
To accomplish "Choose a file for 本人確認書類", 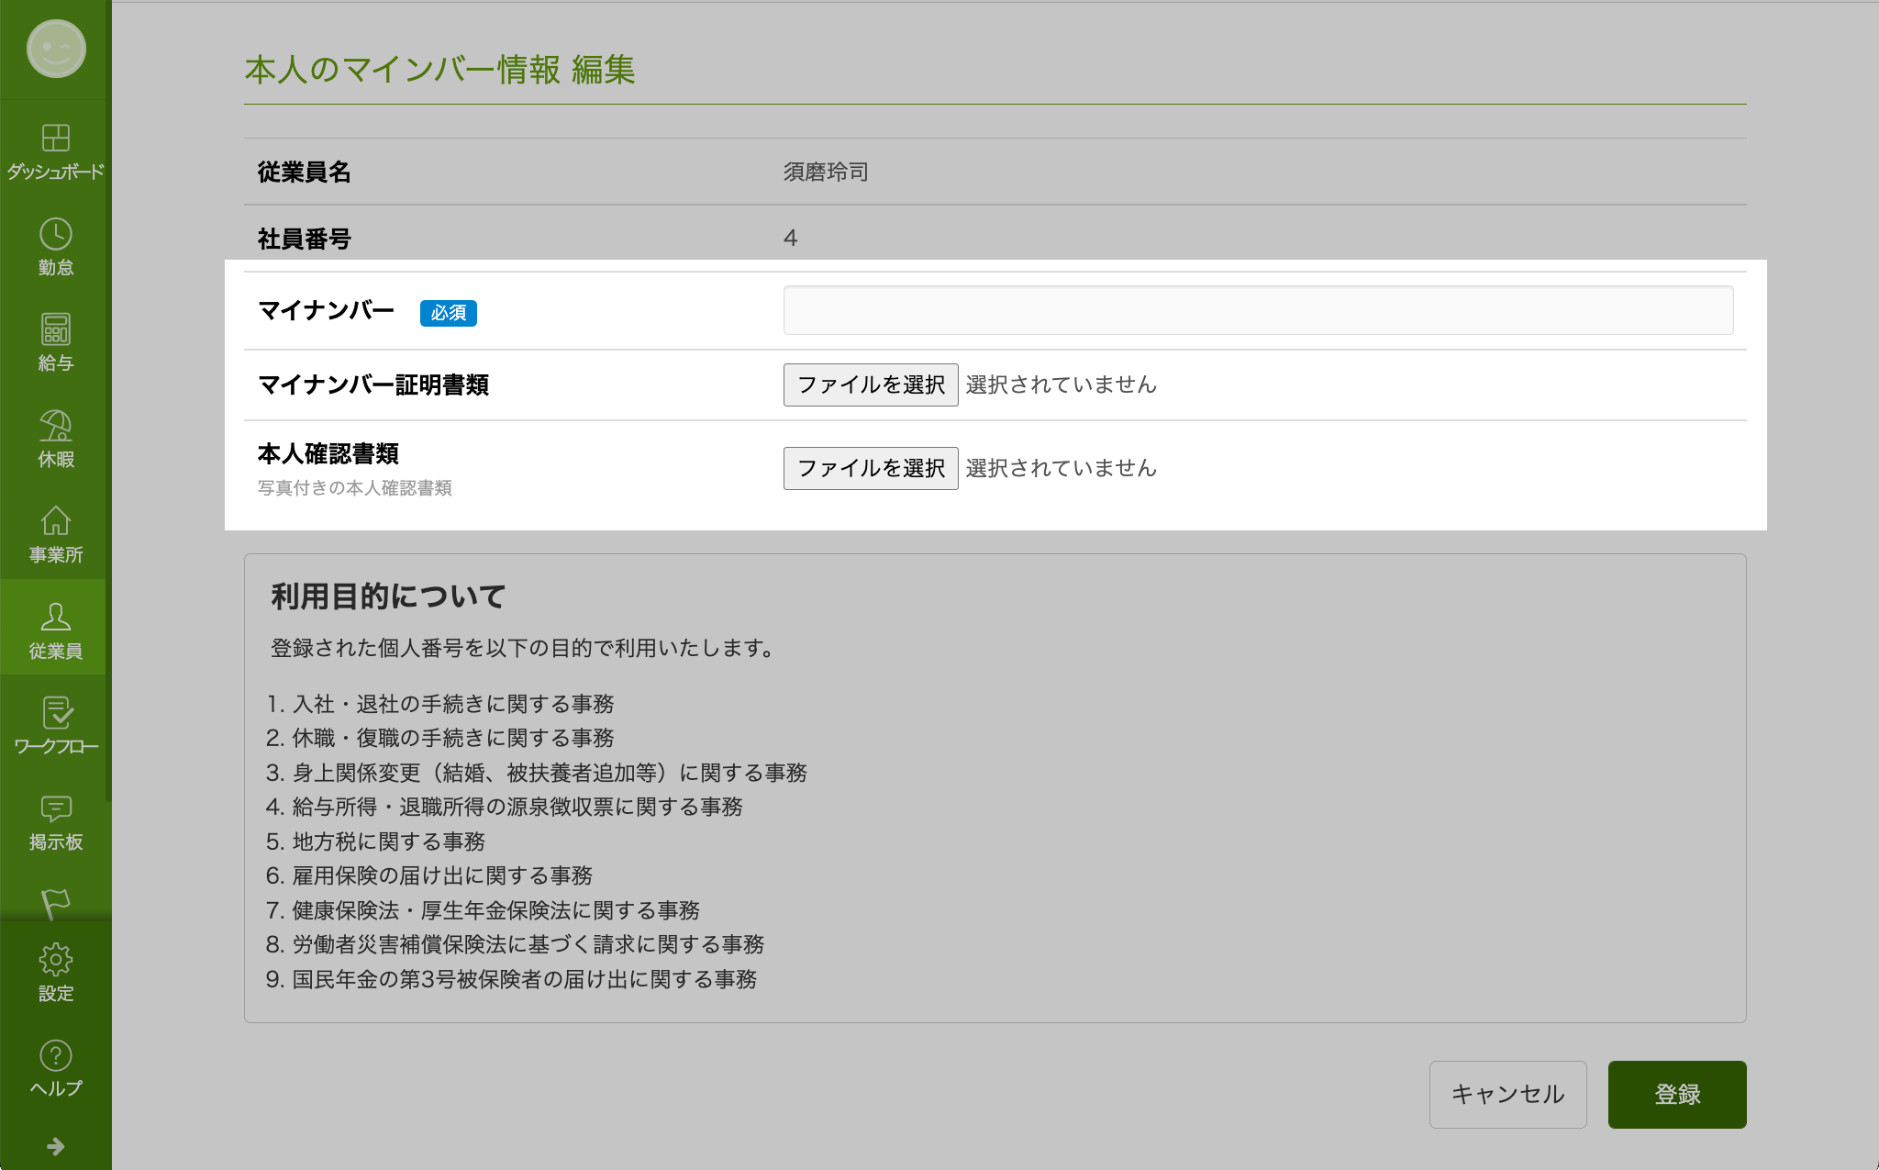I will (870, 468).
